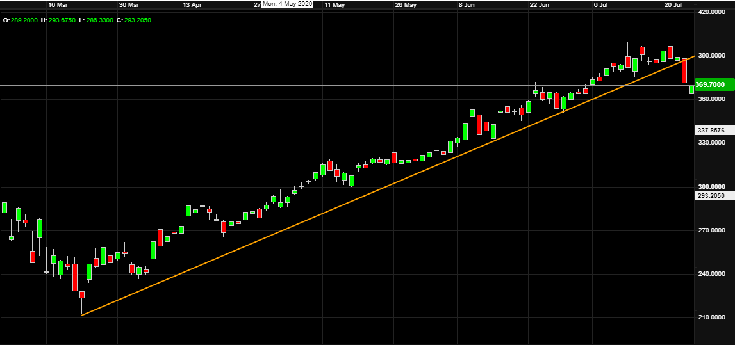Click the Mon, 4 May 2020 date tooltip
The width and height of the screenshot is (735, 345).
point(287,4)
